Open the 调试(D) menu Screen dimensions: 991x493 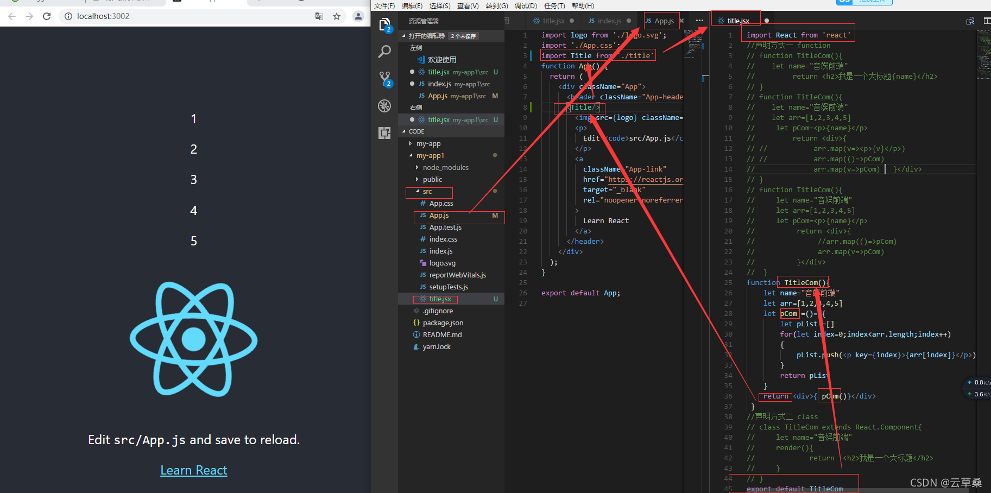coord(526,6)
